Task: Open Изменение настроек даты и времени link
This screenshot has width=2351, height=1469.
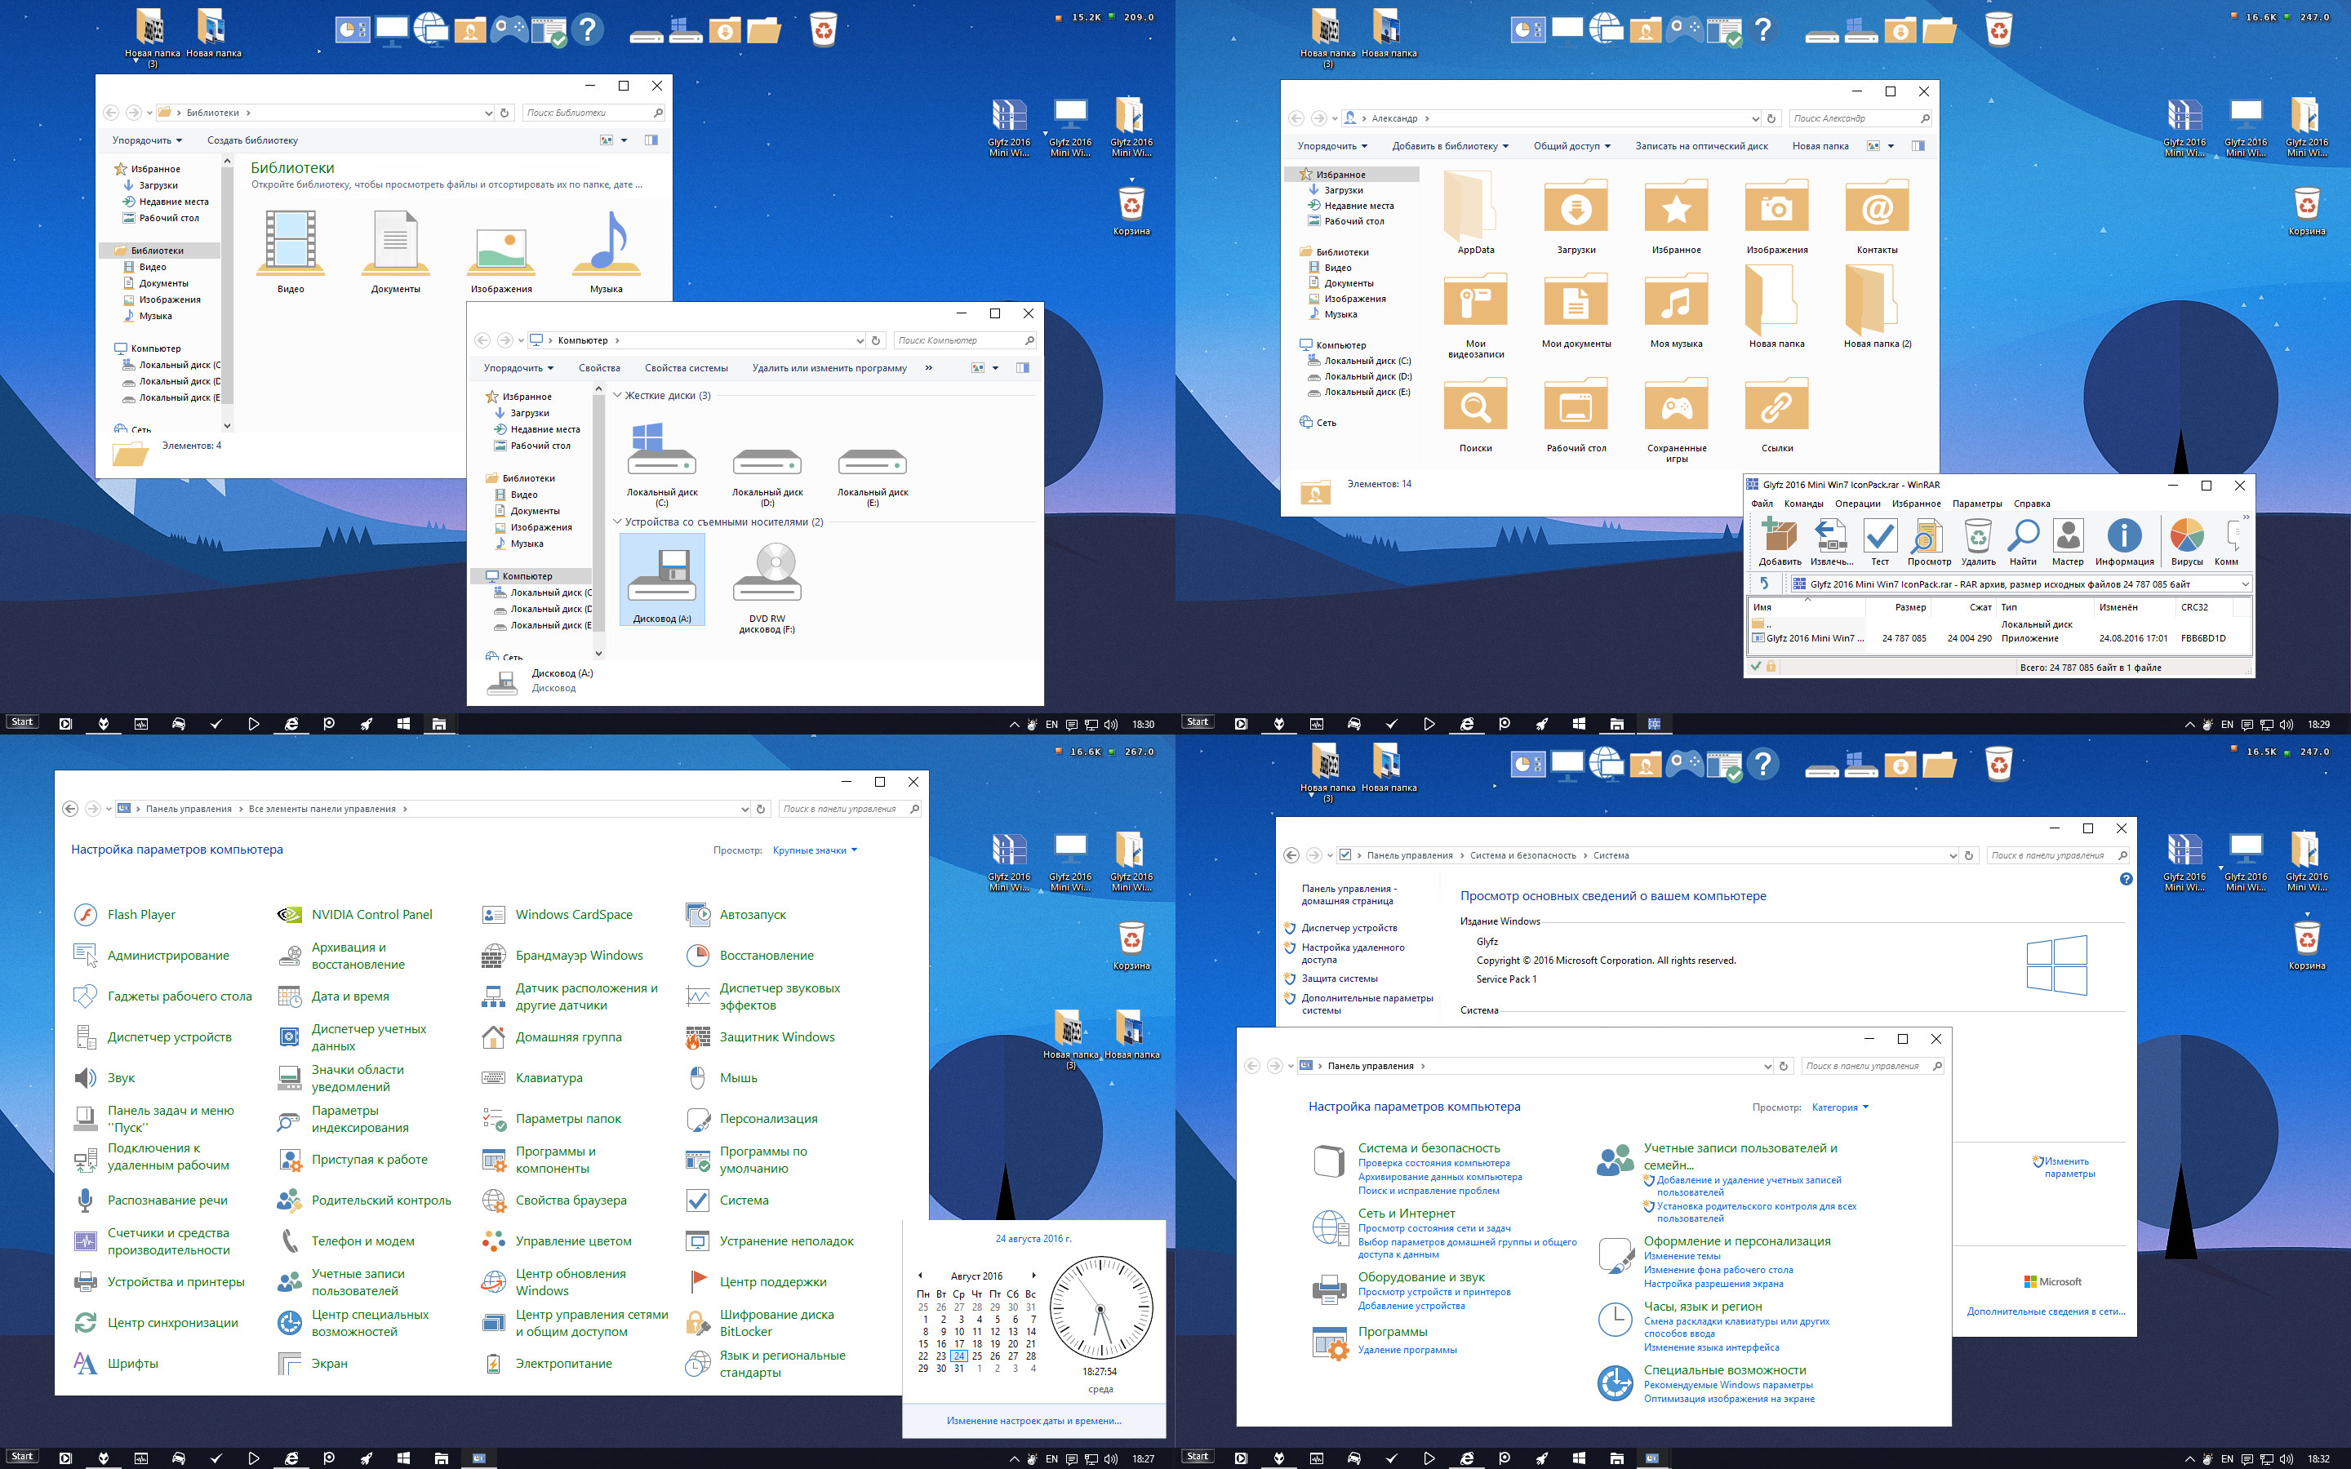Action: 1033,1420
